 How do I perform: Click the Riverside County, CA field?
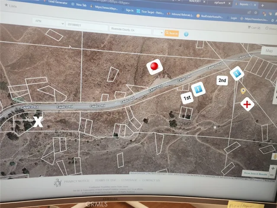pos(130,30)
